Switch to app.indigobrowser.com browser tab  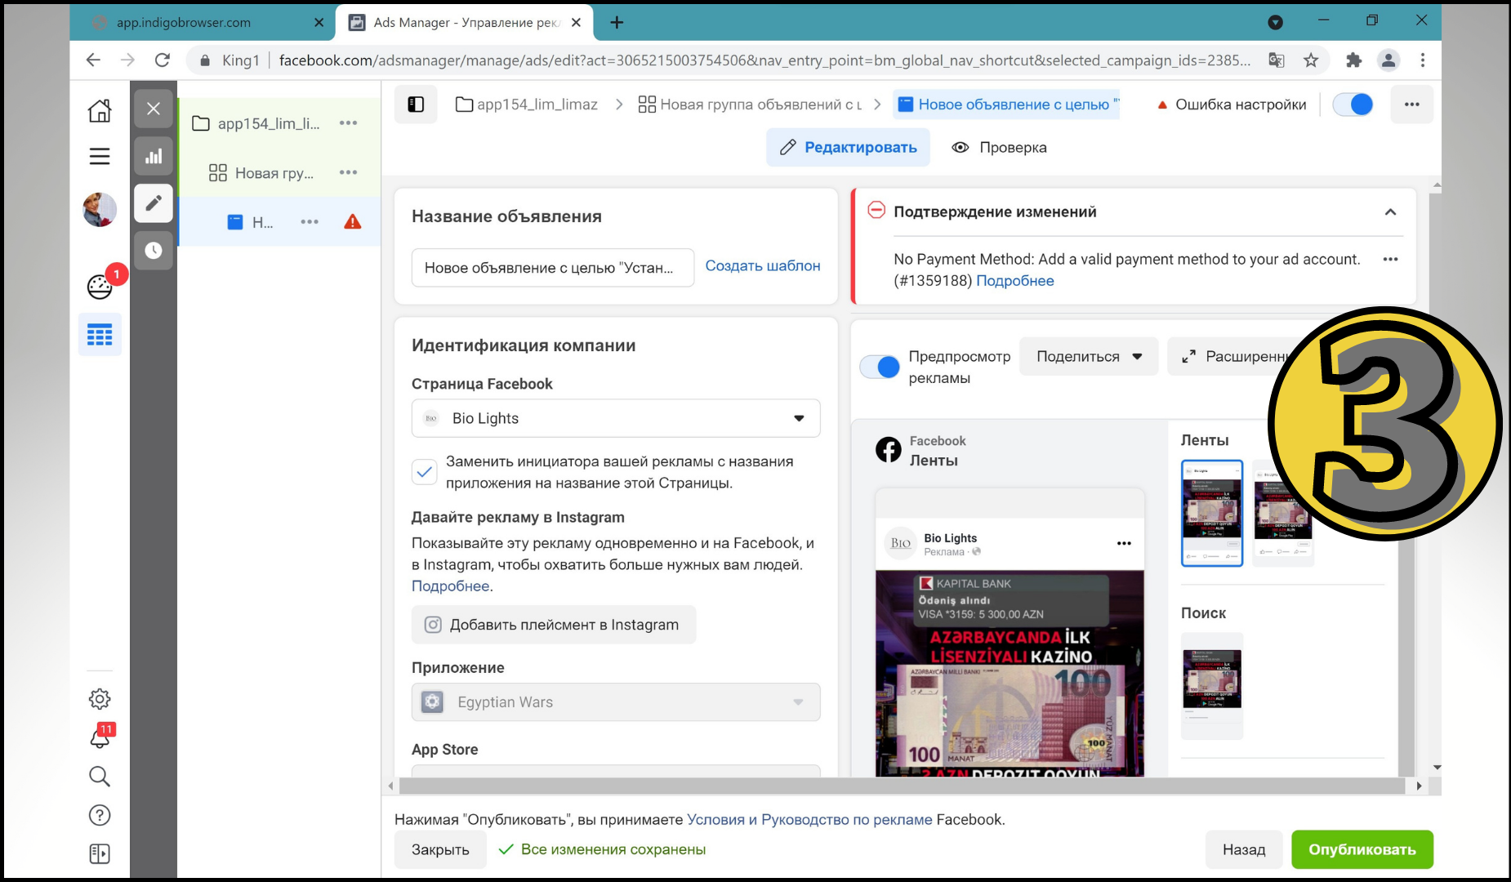[203, 23]
